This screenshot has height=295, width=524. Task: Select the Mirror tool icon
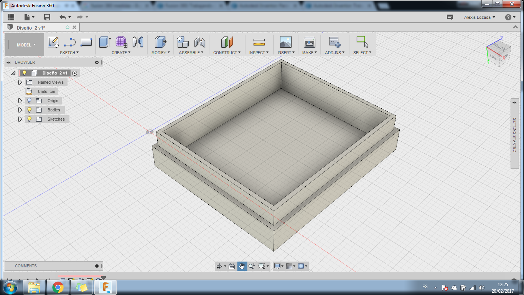(x=138, y=42)
